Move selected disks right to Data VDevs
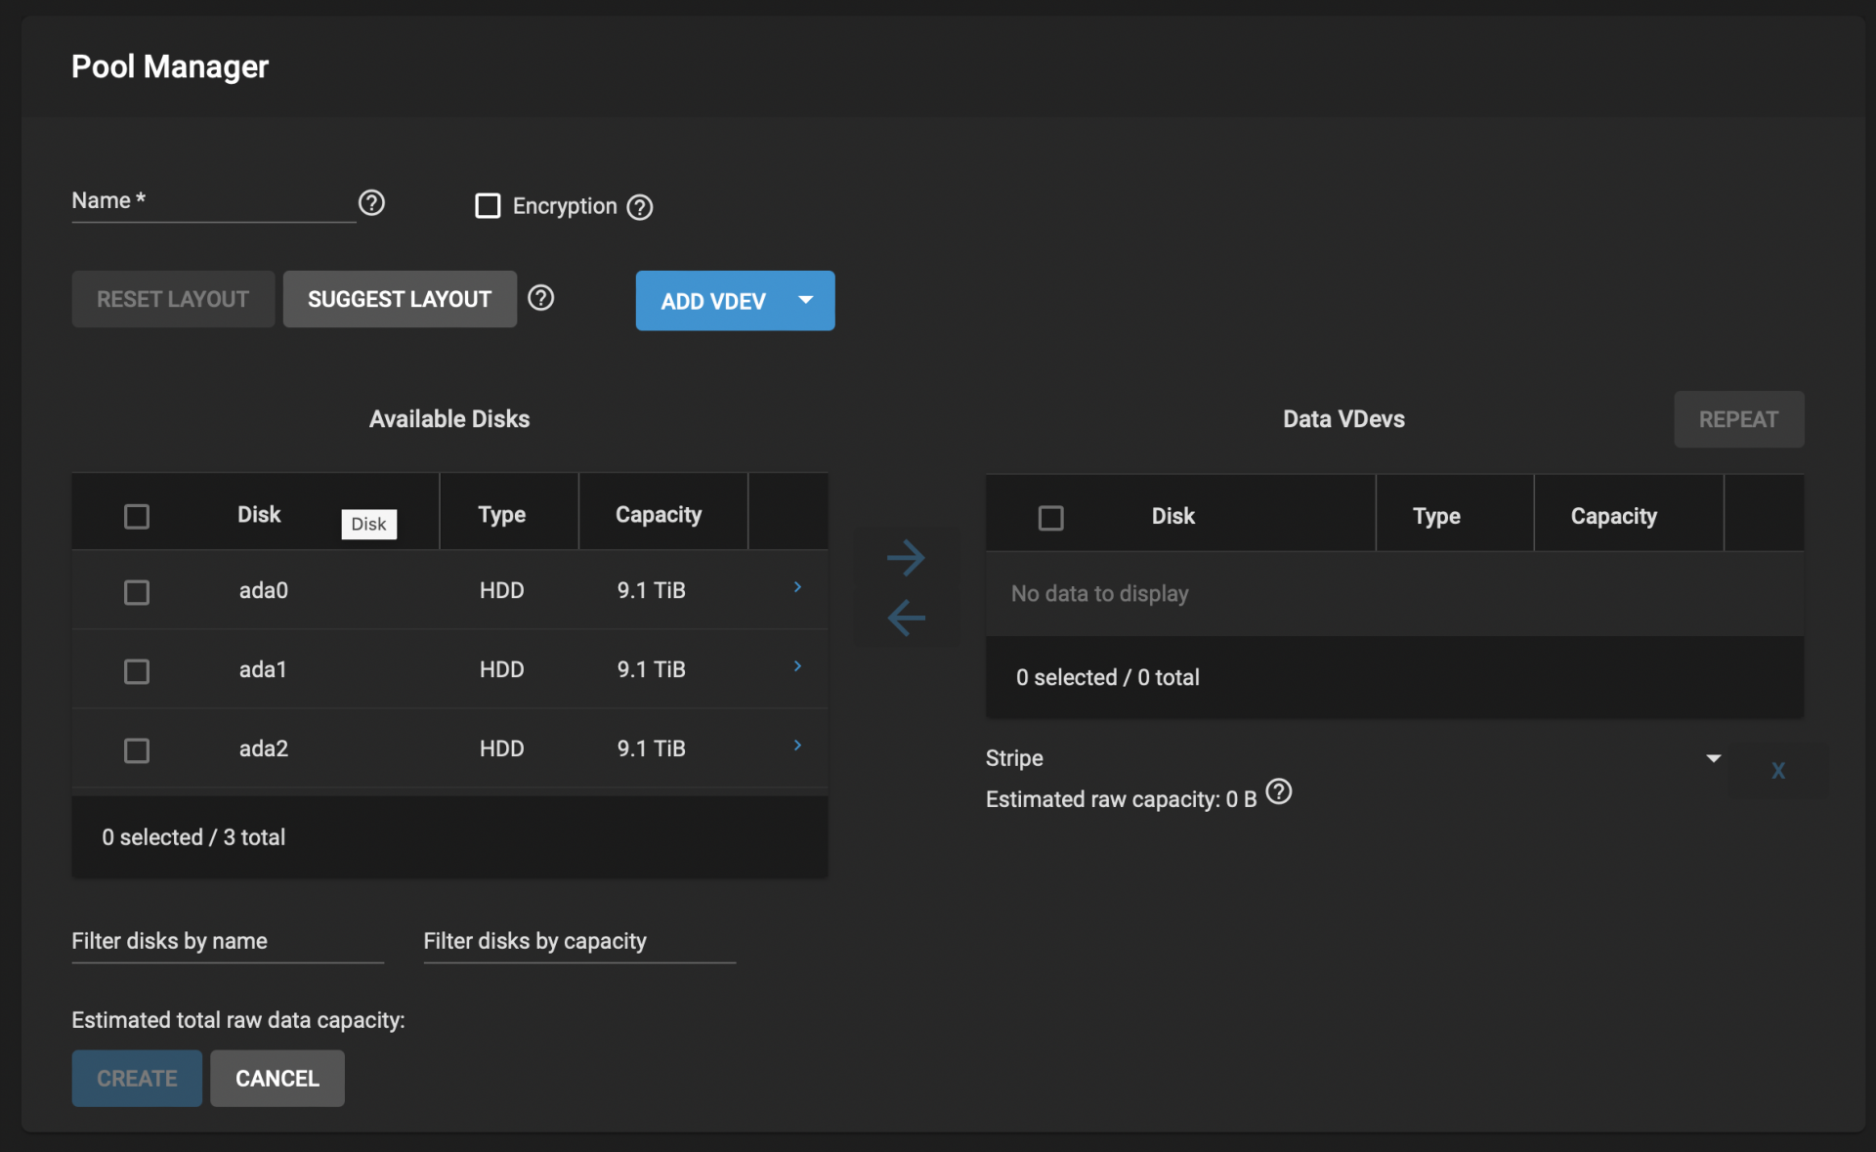The width and height of the screenshot is (1876, 1152). pyautogui.click(x=906, y=558)
